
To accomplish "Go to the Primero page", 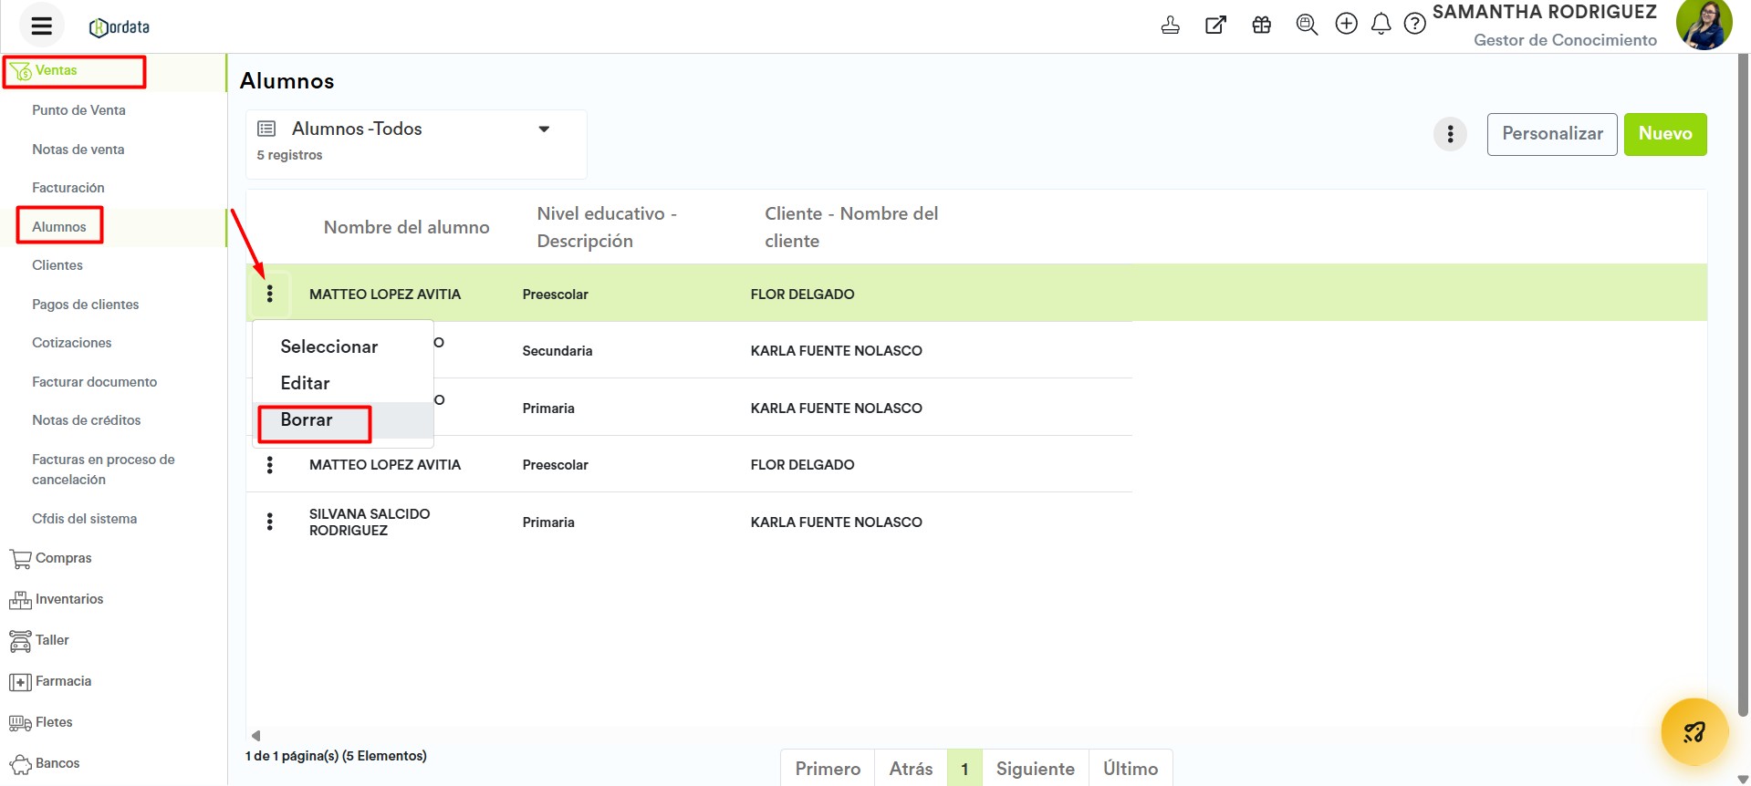I will 828,769.
